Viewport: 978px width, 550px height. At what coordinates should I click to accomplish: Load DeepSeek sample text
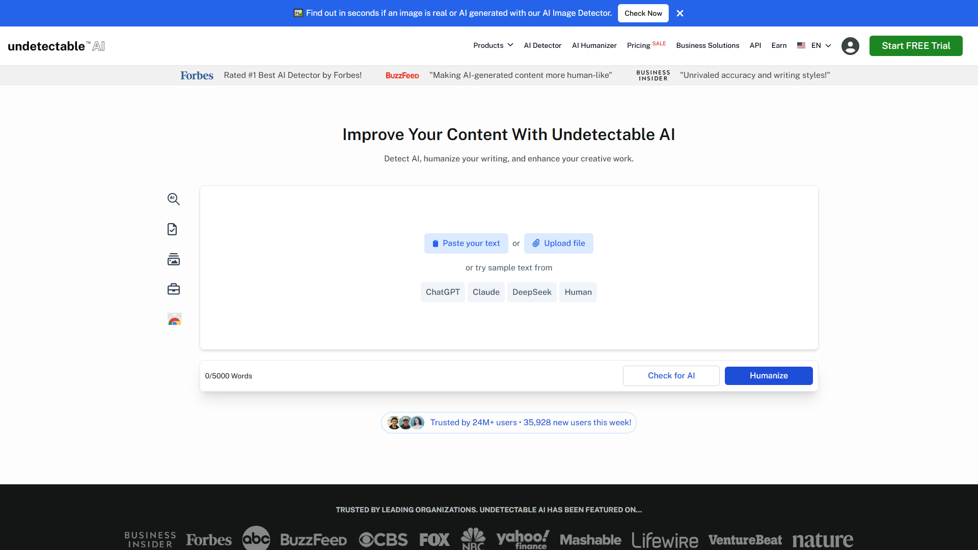click(532, 292)
